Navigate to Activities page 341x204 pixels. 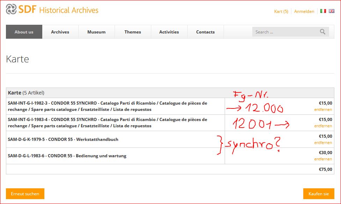(169, 32)
